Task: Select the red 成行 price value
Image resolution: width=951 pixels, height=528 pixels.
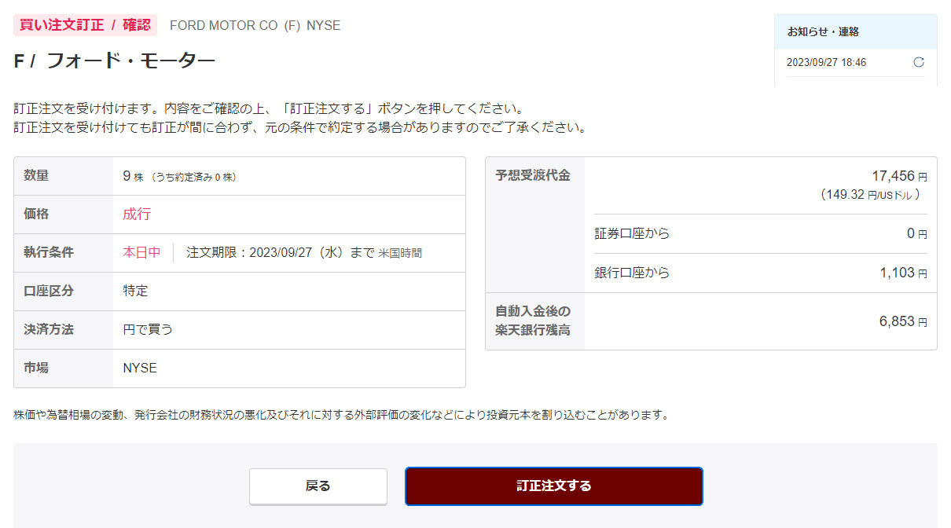Action: (137, 214)
